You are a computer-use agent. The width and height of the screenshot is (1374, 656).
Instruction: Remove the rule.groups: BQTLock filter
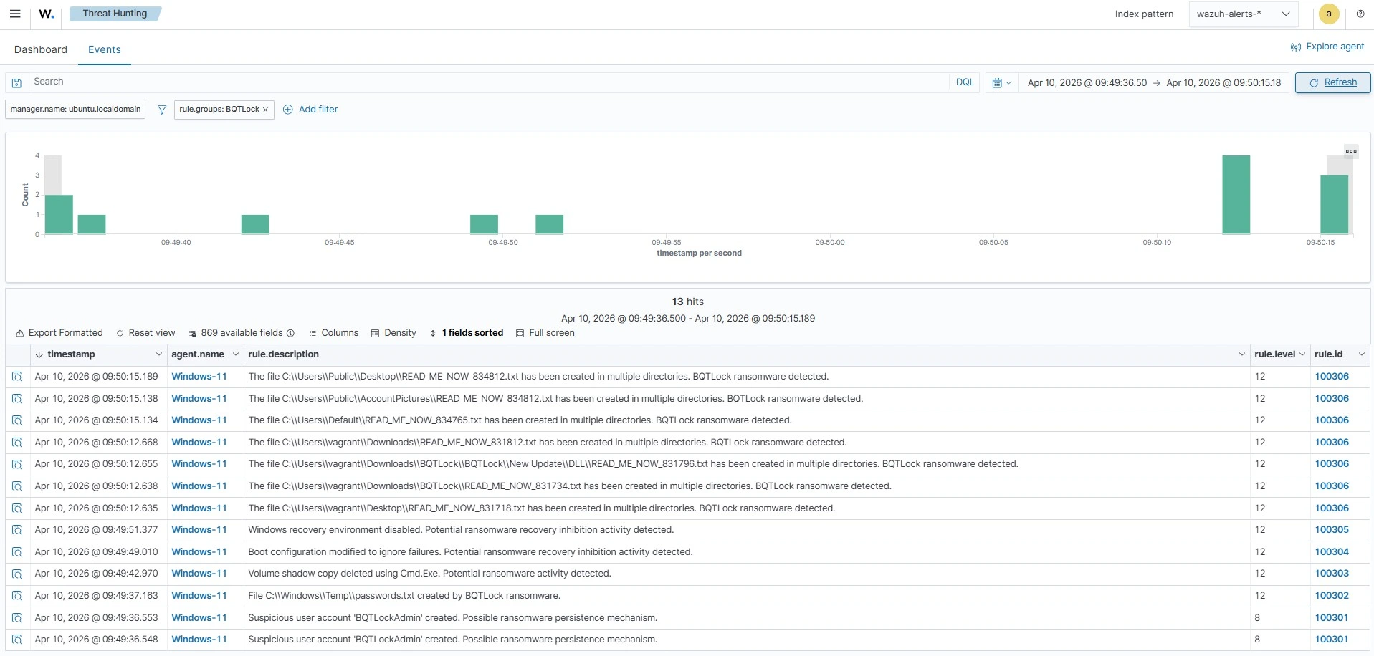point(265,110)
